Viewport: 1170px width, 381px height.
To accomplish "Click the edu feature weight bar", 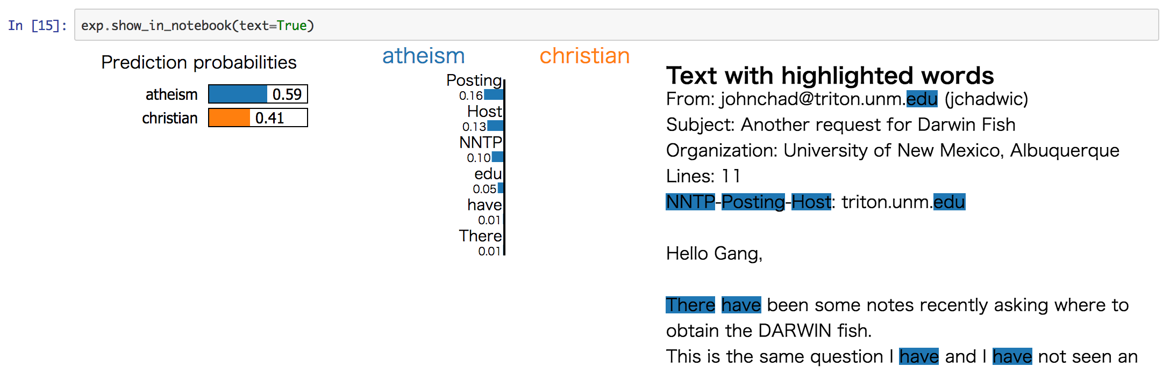I will click(501, 188).
